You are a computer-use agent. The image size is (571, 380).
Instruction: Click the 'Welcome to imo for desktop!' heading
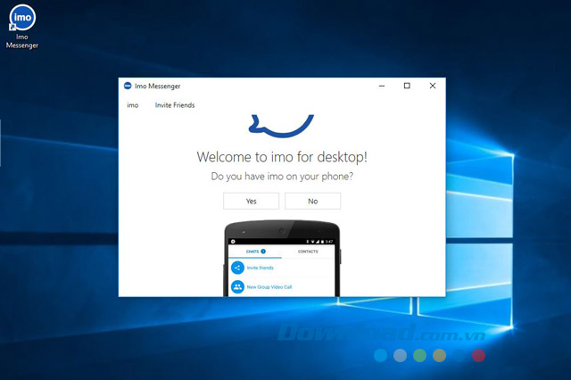pos(282,157)
